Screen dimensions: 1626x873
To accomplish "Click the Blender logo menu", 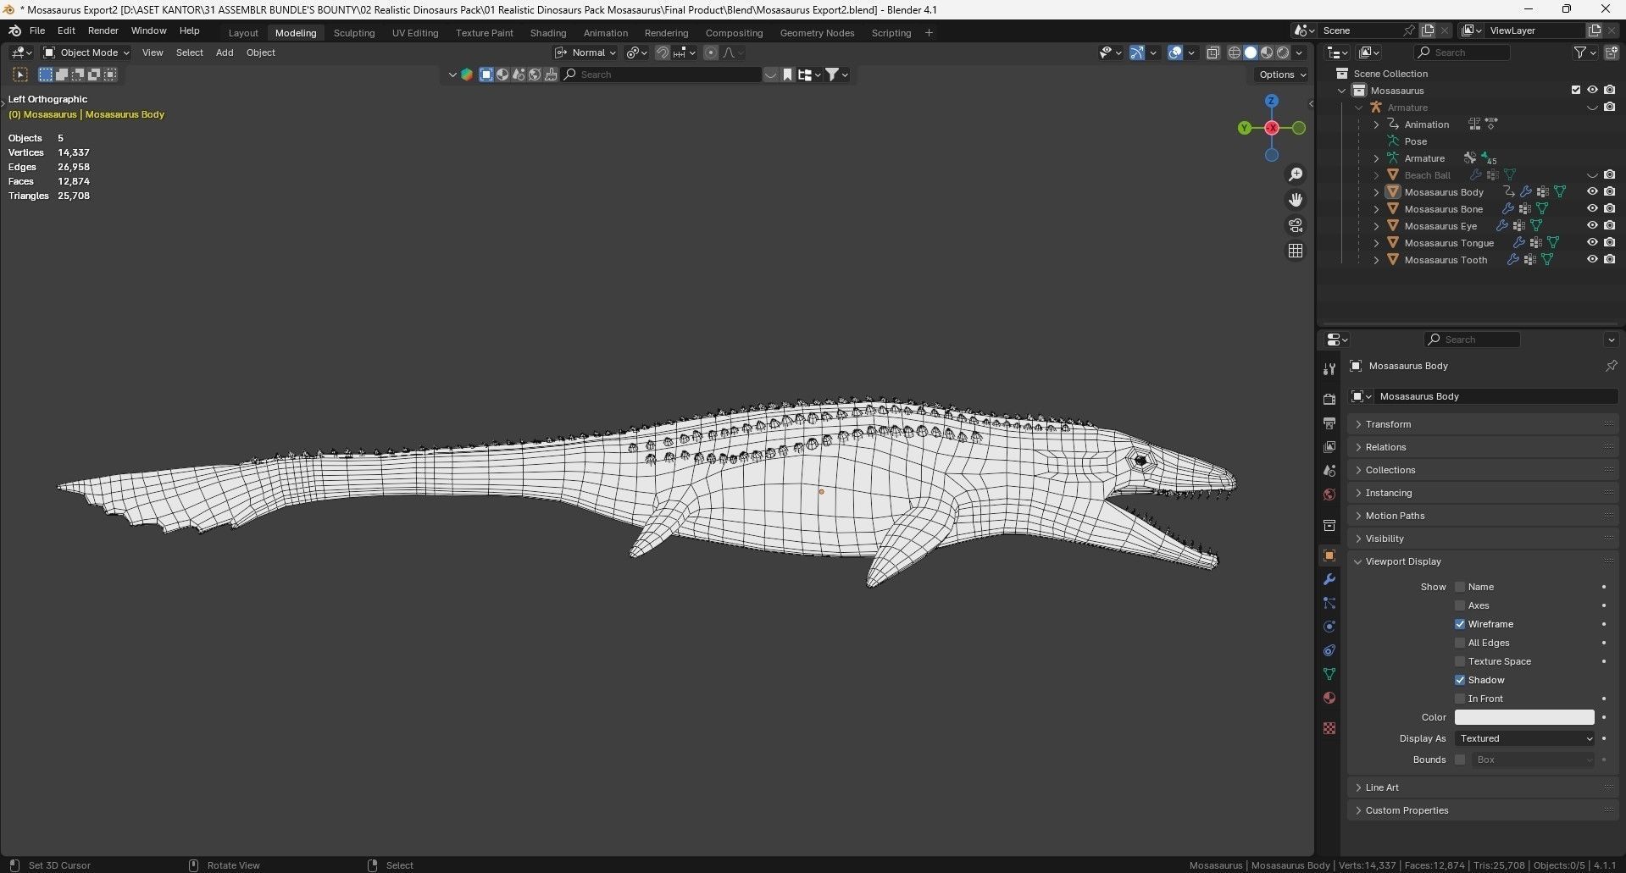I will tap(14, 30).
